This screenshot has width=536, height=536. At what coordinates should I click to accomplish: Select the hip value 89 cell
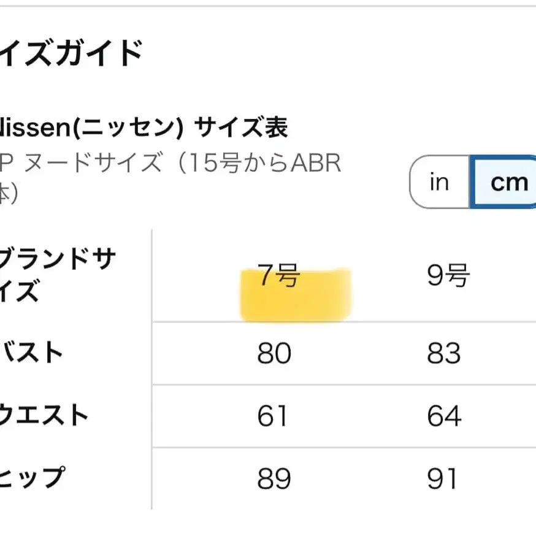click(x=274, y=475)
